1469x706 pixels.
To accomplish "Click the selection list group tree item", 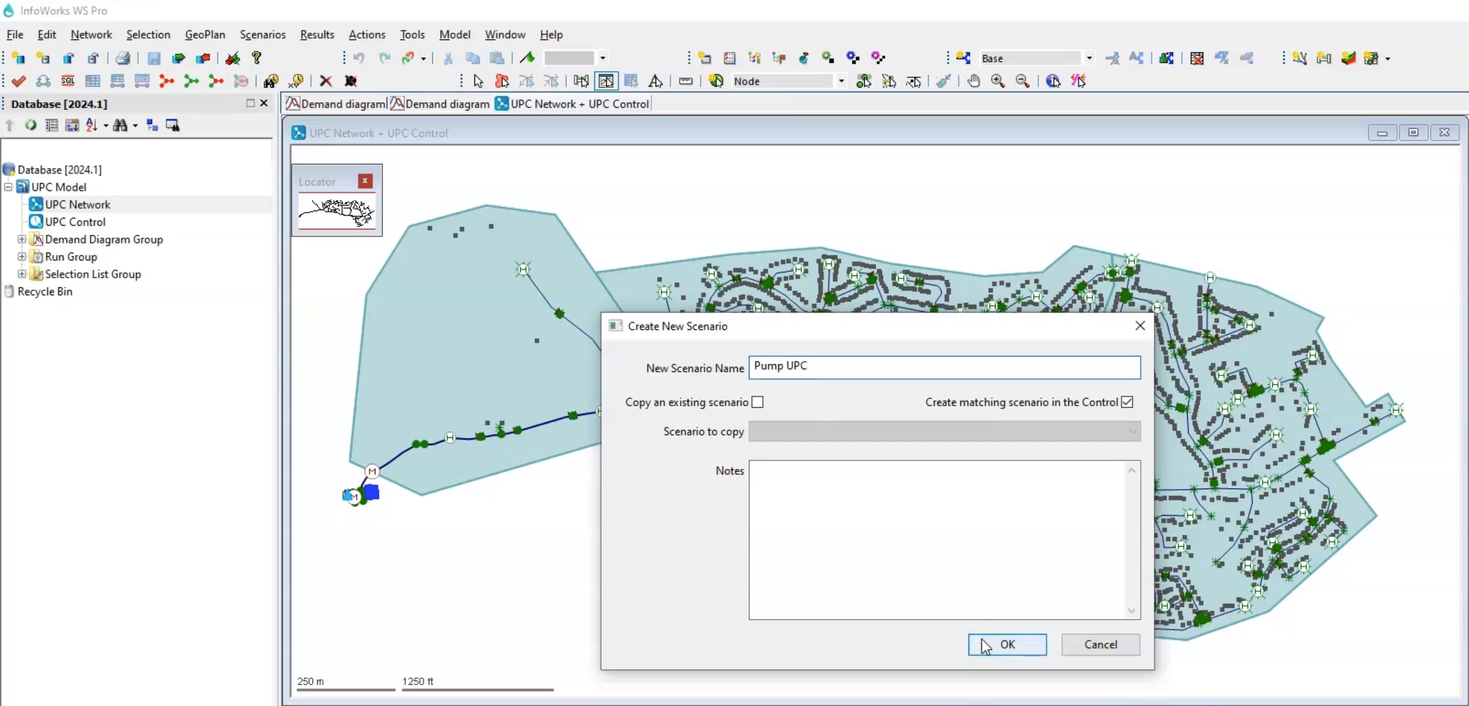I will (x=92, y=273).
